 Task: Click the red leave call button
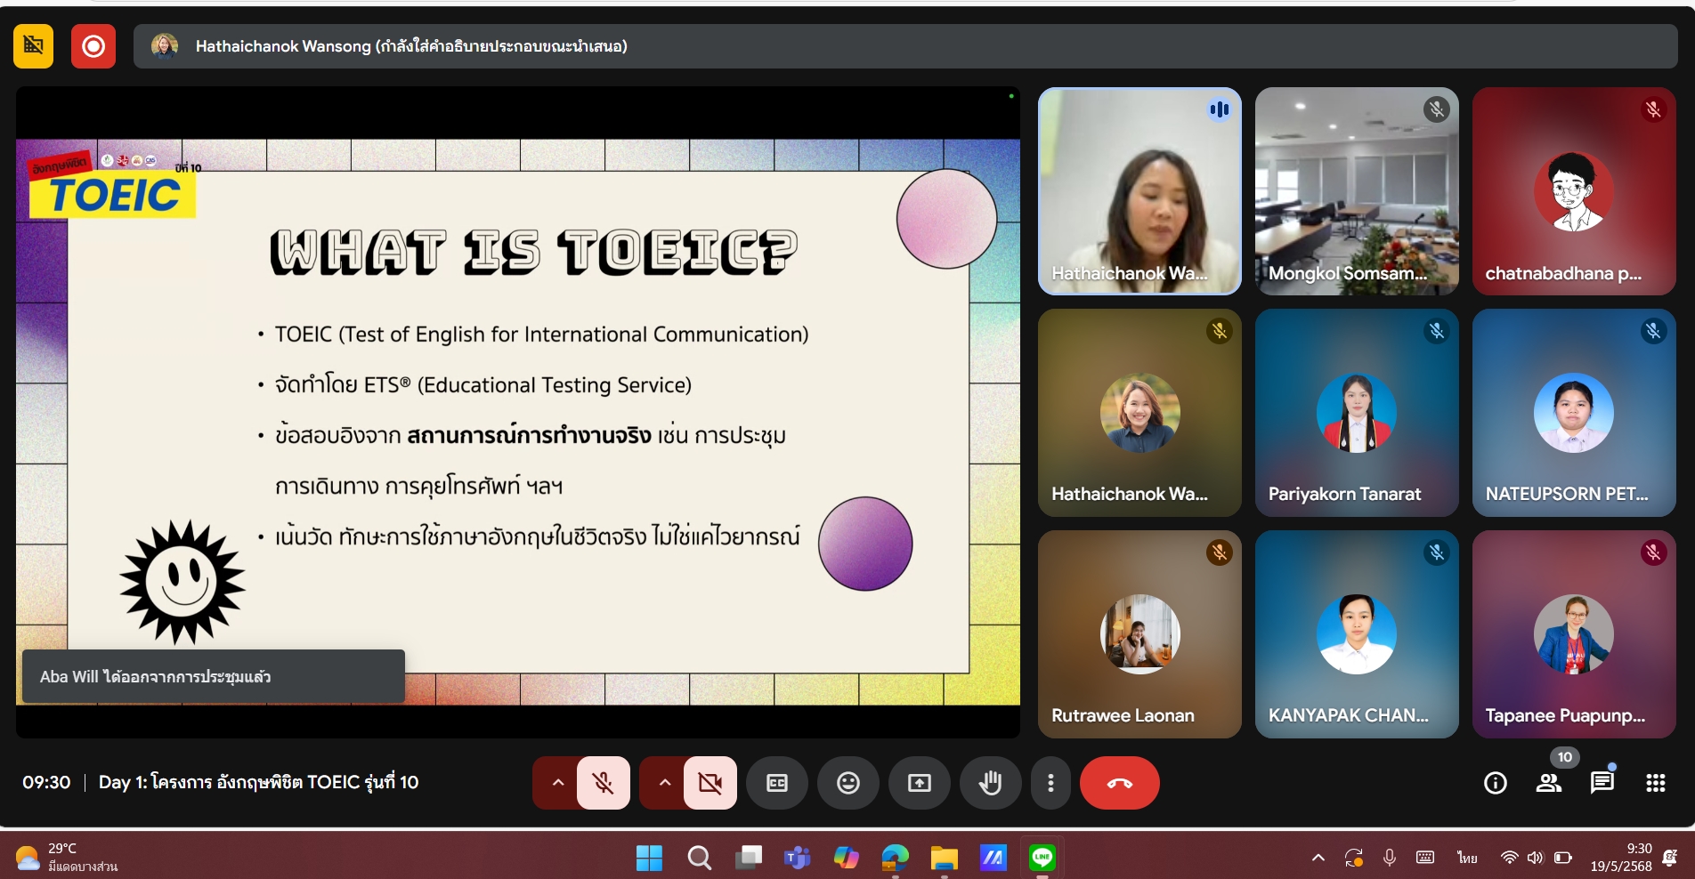1119,783
